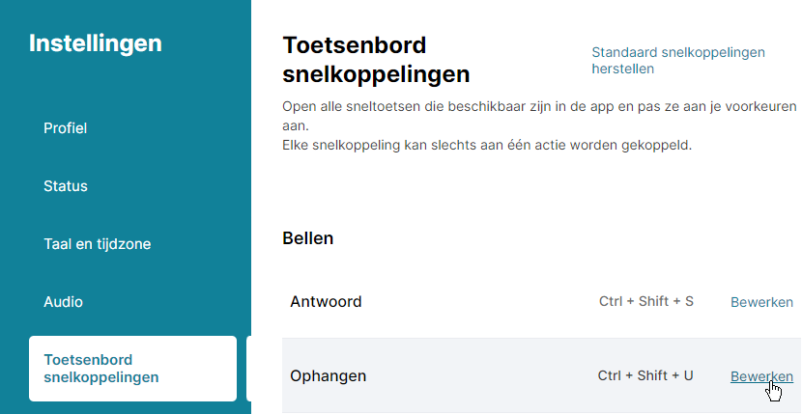Open the Audio settings section

[63, 302]
